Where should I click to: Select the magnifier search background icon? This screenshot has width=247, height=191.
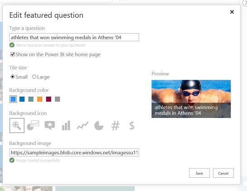tap(17, 125)
